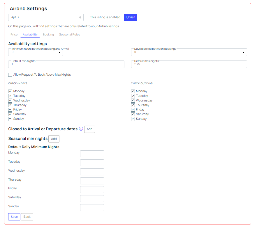Uncheck Tuesday under Check-in Days
This screenshot has width=259, height=228.
click(10, 96)
